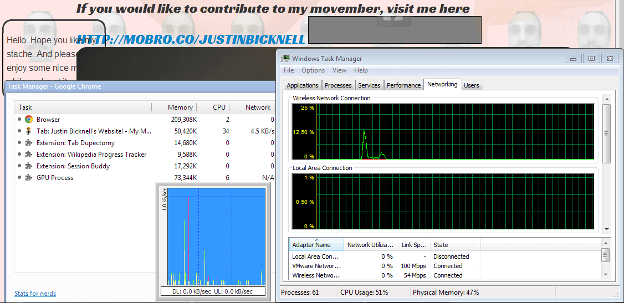Switch to the Services tab
Screen dimensions: 624x303
369,85
